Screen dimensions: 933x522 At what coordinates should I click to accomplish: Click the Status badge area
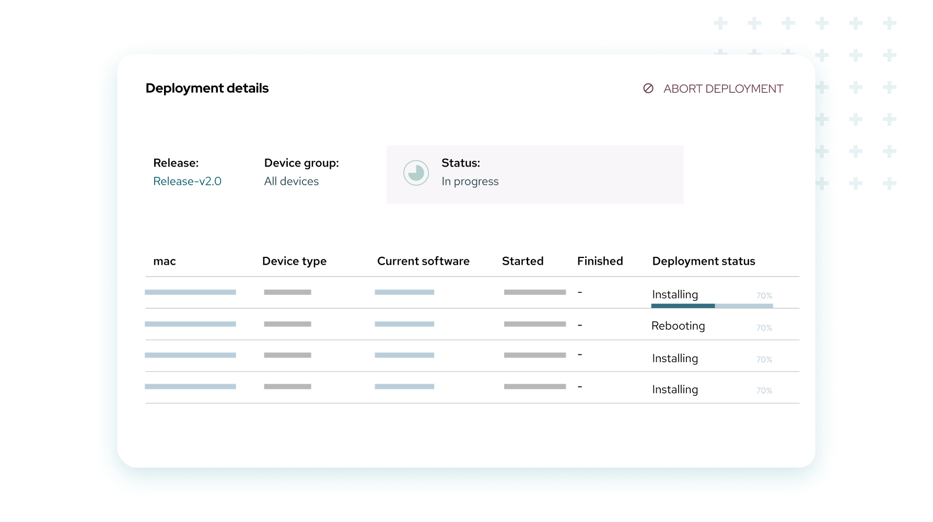coord(534,174)
